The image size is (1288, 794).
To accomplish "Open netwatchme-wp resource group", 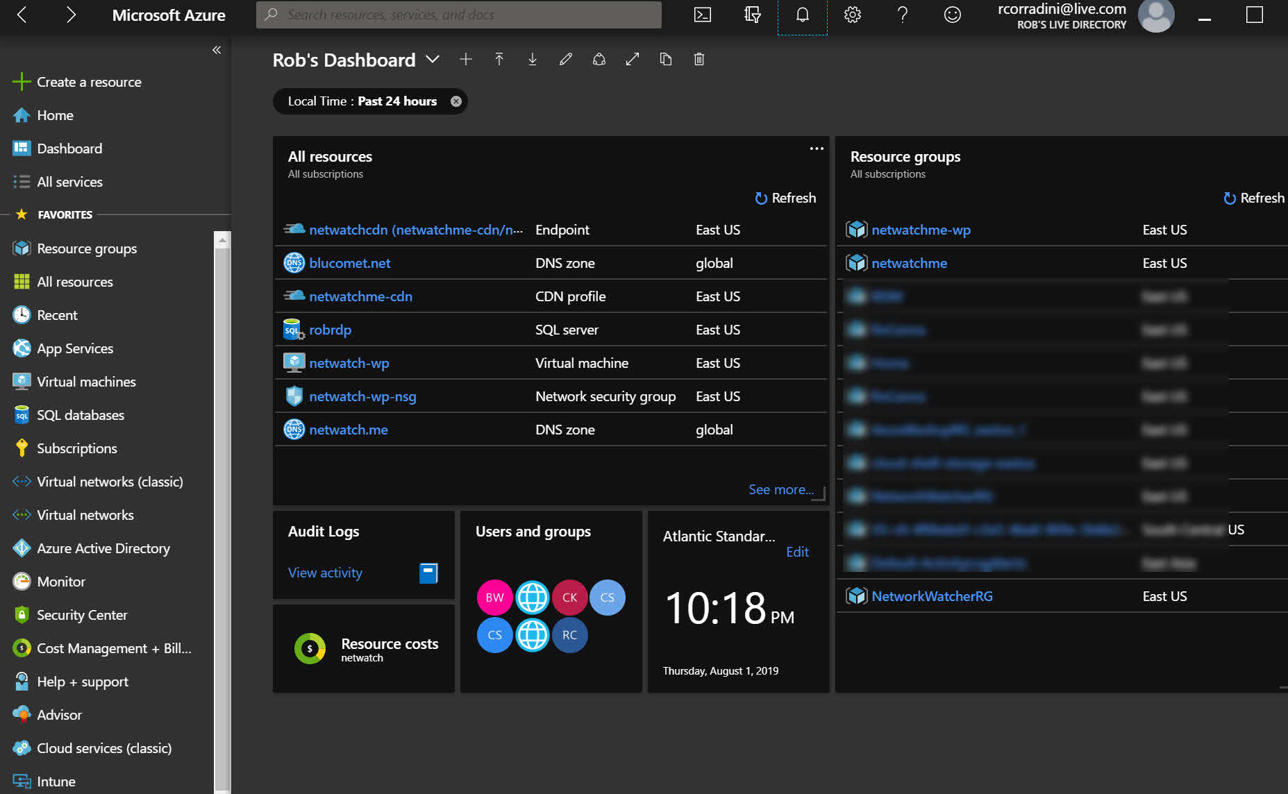I will [921, 230].
